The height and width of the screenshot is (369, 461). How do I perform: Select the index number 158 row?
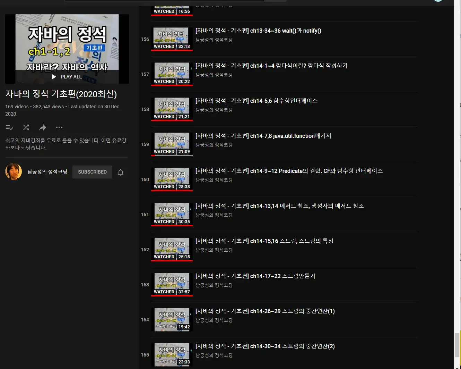[x=145, y=109]
